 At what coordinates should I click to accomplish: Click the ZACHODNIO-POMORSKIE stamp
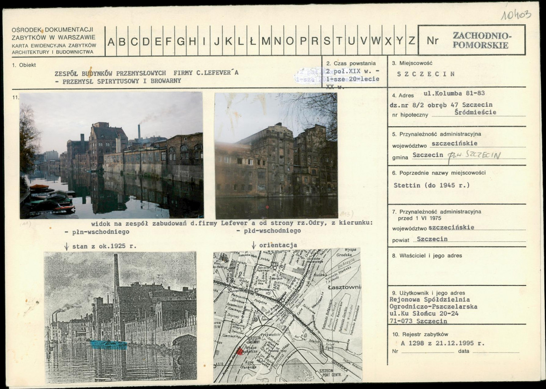pos(471,40)
